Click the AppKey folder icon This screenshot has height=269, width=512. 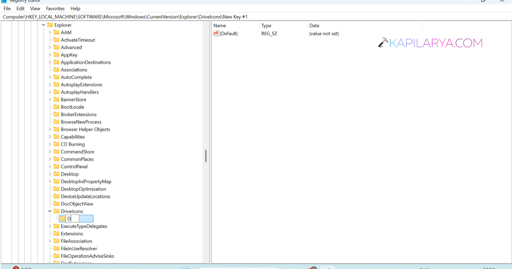tap(56, 55)
